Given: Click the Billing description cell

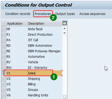Looking at the screenshot, I should pyautogui.click(x=45, y=84).
